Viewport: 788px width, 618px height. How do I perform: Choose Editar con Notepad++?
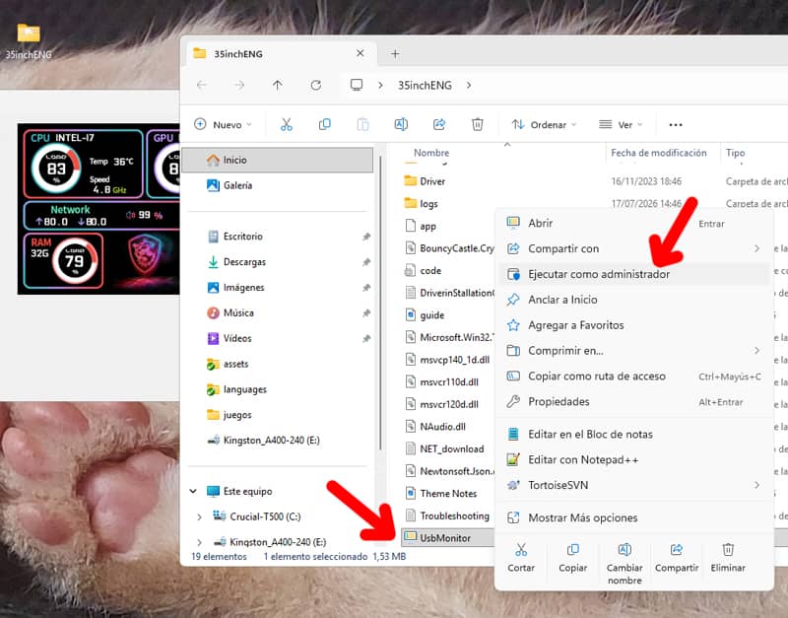click(x=634, y=459)
